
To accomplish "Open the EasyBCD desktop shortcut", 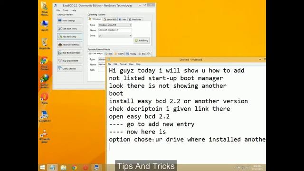I will click(45, 116).
